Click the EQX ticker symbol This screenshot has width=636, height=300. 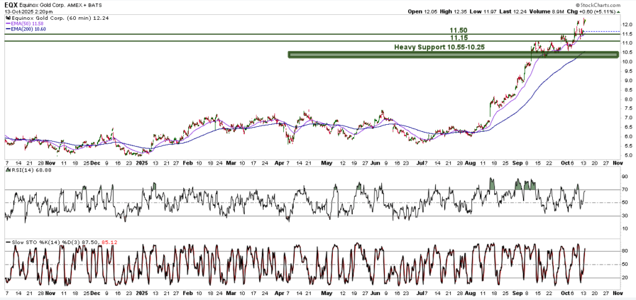point(11,5)
